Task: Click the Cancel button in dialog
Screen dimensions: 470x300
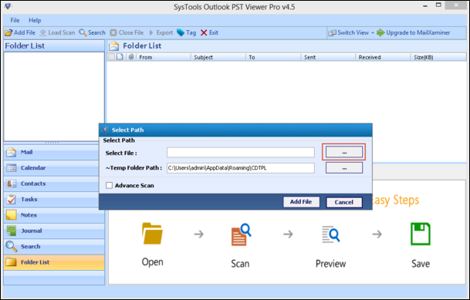Action: point(344,202)
